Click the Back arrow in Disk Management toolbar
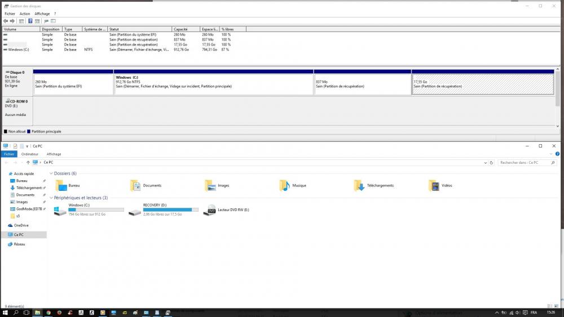The image size is (564, 317). pyautogui.click(x=6, y=21)
